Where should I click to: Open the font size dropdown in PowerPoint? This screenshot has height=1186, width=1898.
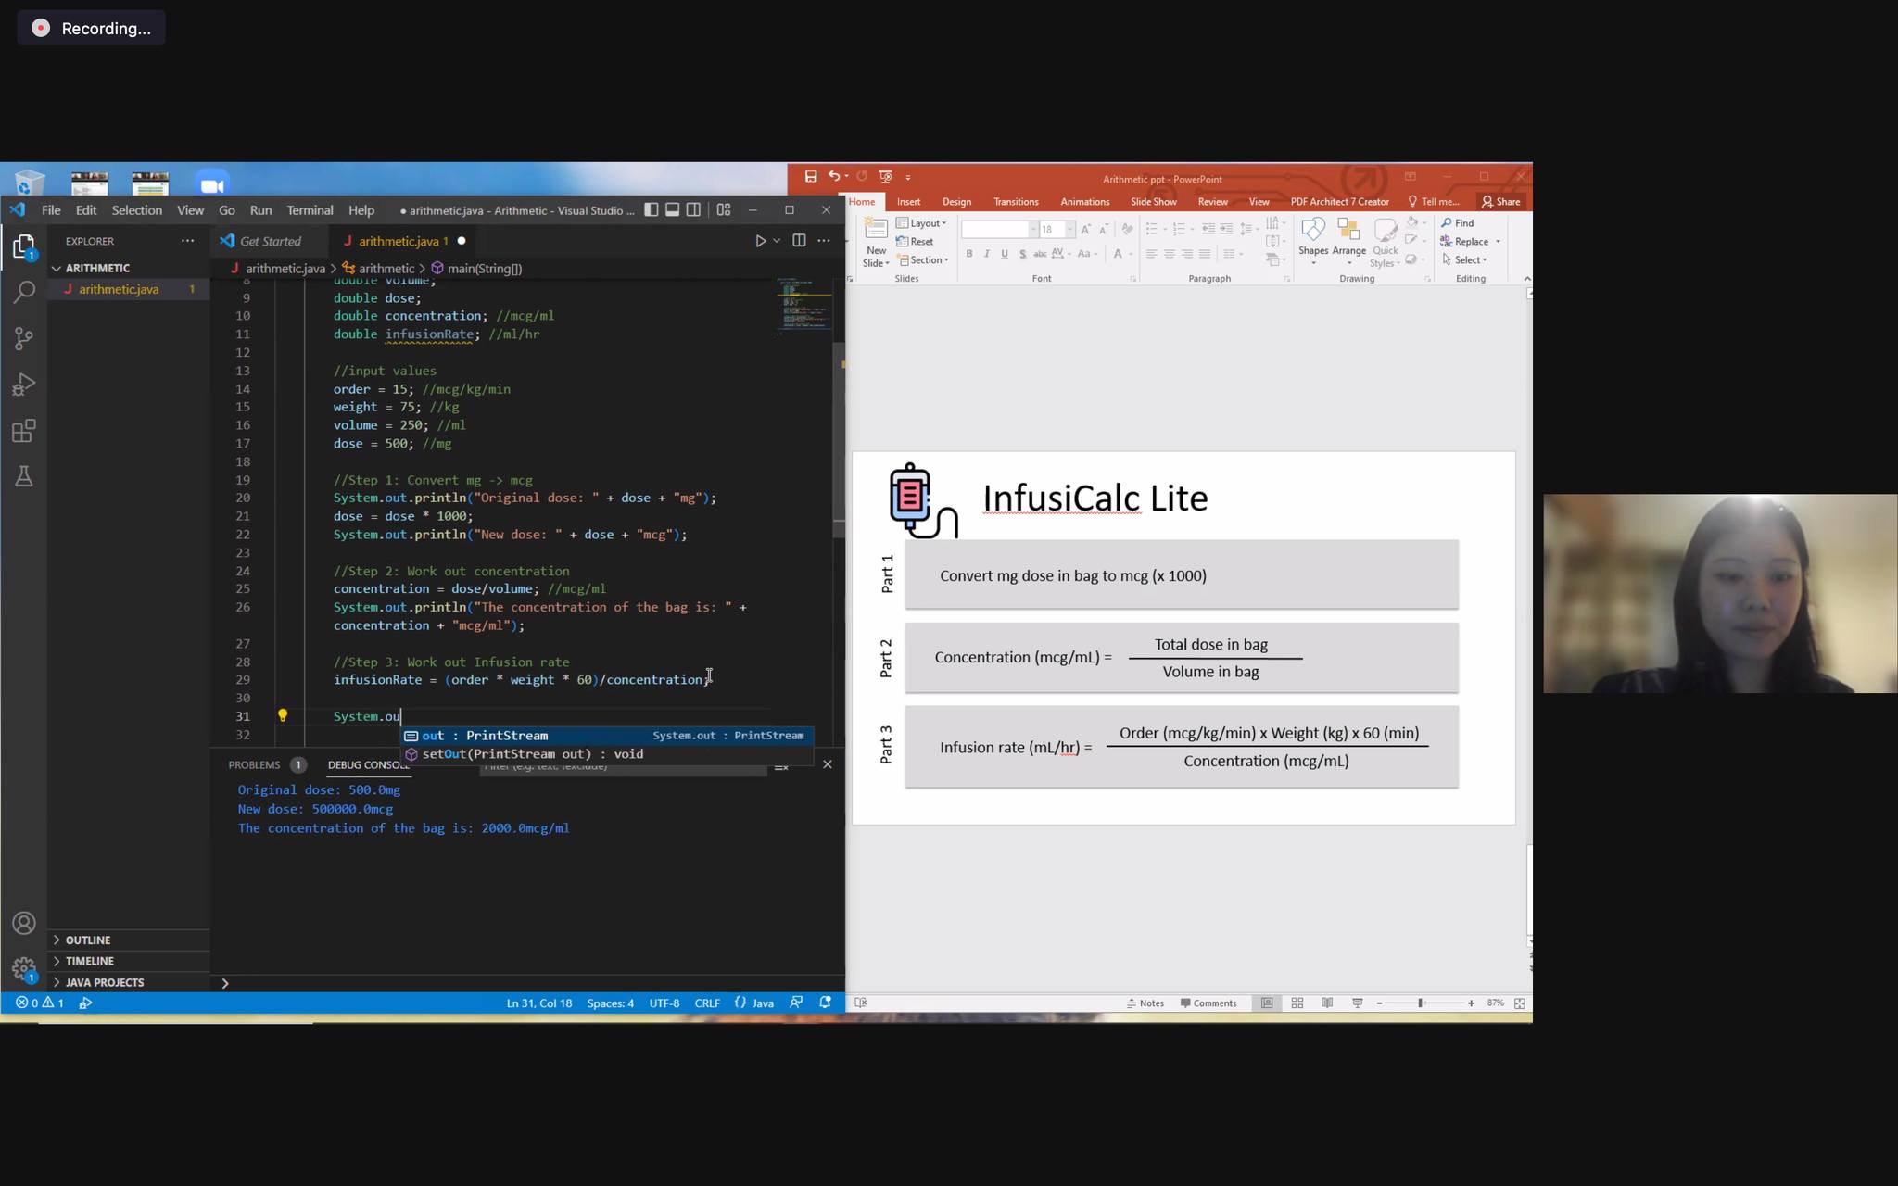[1069, 229]
